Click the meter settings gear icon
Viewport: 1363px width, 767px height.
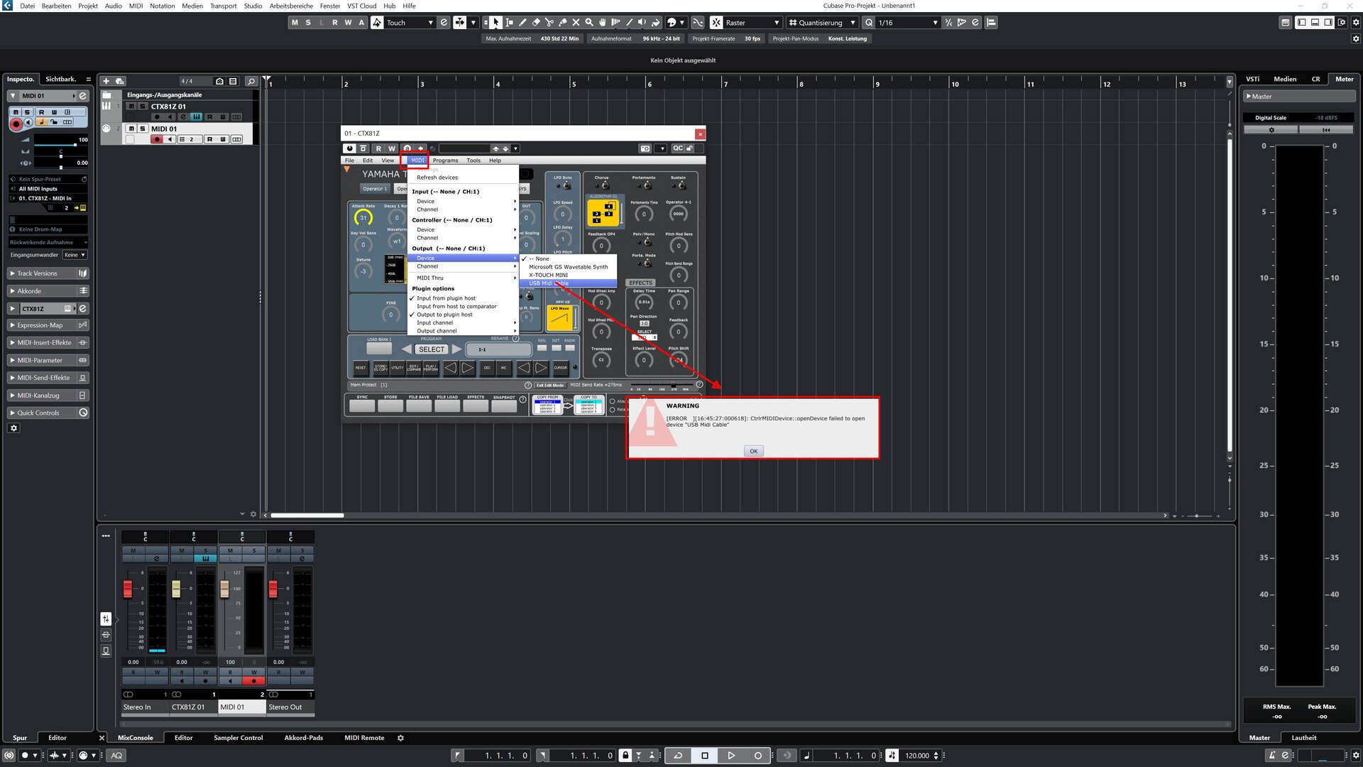(x=1271, y=130)
